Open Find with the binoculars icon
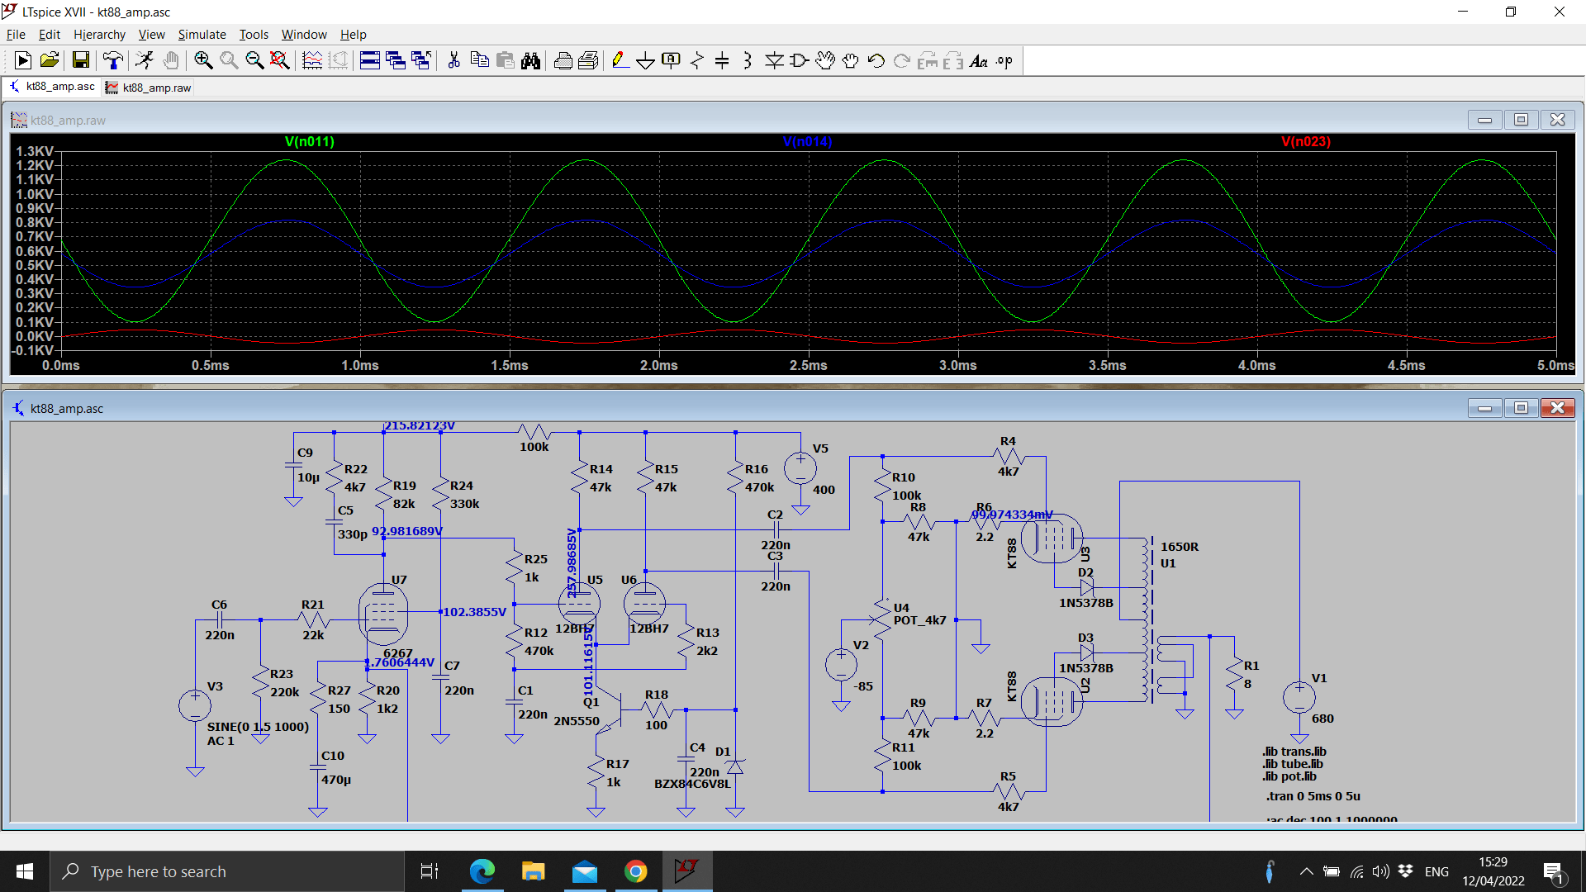The height and width of the screenshot is (892, 1586). [x=530, y=60]
